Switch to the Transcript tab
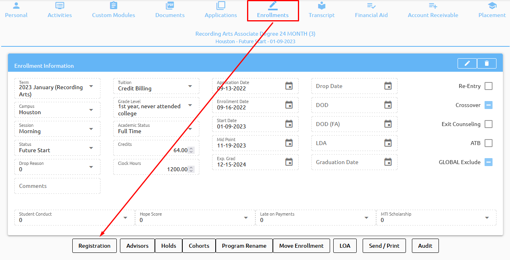Image resolution: width=510 pixels, height=260 pixels. 321,11
